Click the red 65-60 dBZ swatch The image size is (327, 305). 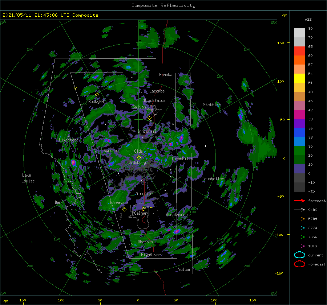[x=299, y=51]
